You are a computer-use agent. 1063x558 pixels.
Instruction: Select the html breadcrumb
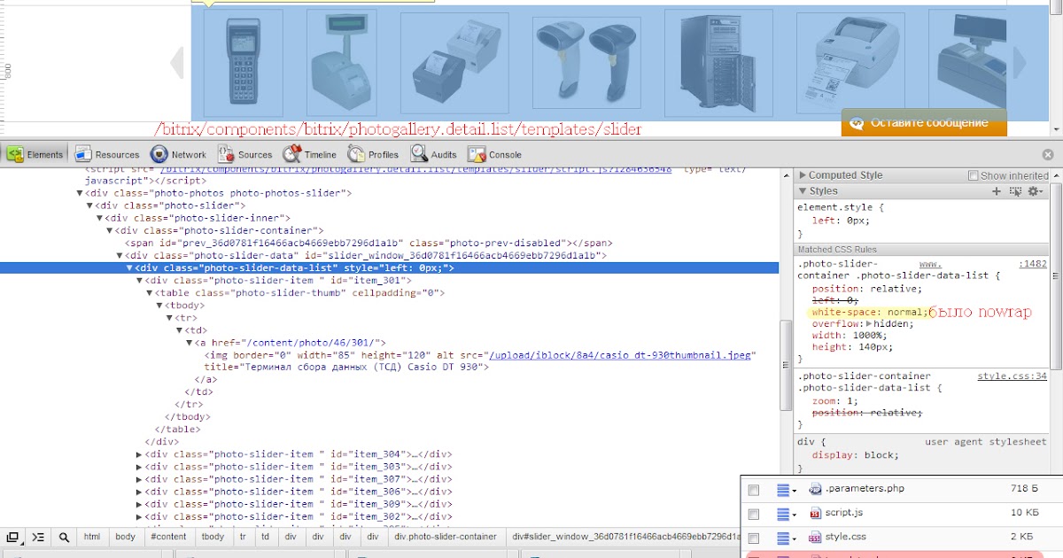pos(92,537)
